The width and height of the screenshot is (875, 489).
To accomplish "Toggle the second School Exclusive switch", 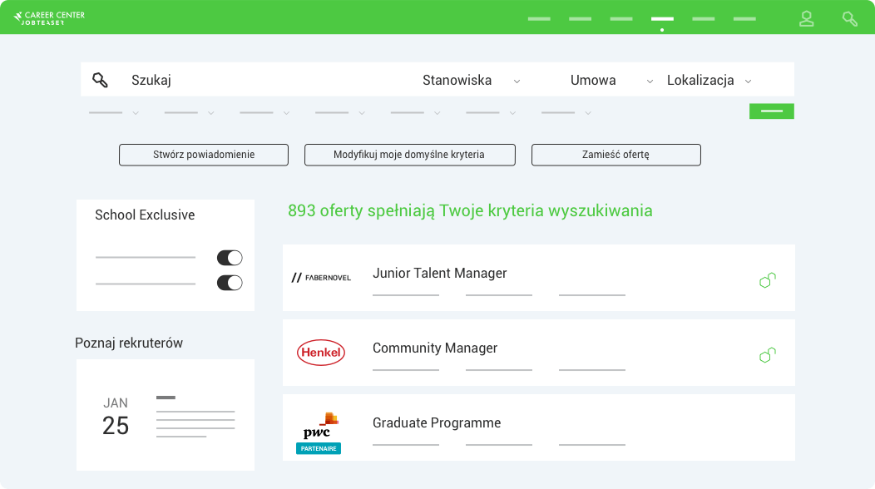I will 230,283.
